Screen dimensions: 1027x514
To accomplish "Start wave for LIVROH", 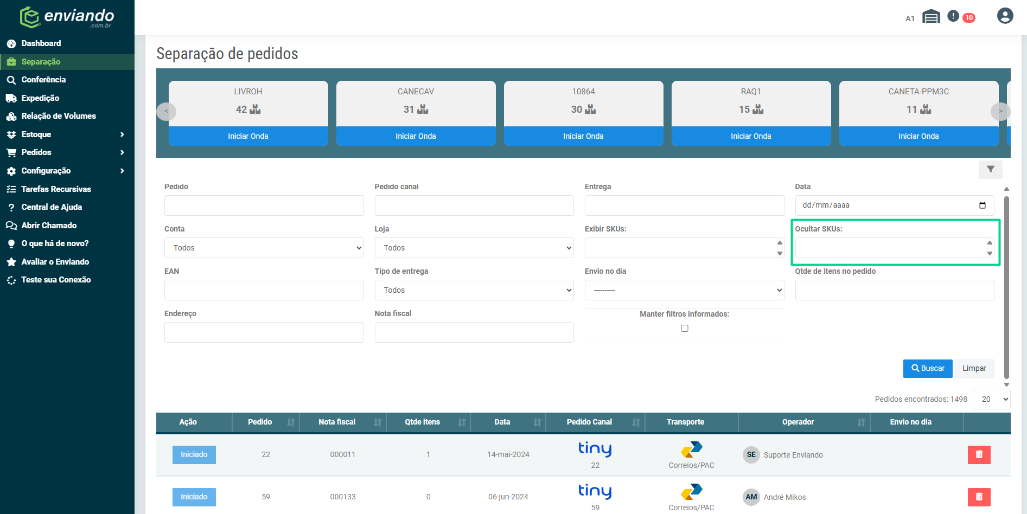I will [248, 136].
